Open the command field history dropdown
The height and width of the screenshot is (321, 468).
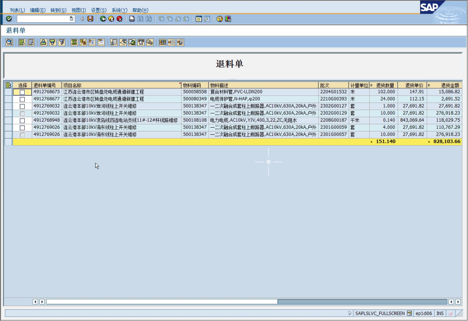coord(72,19)
